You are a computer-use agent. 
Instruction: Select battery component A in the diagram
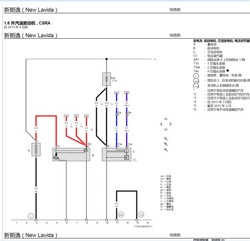[36, 150]
